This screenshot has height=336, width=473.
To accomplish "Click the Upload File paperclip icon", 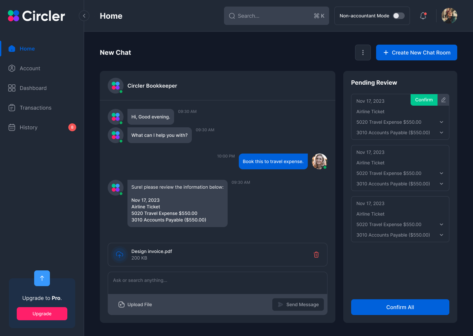I will pyautogui.click(x=122, y=304).
